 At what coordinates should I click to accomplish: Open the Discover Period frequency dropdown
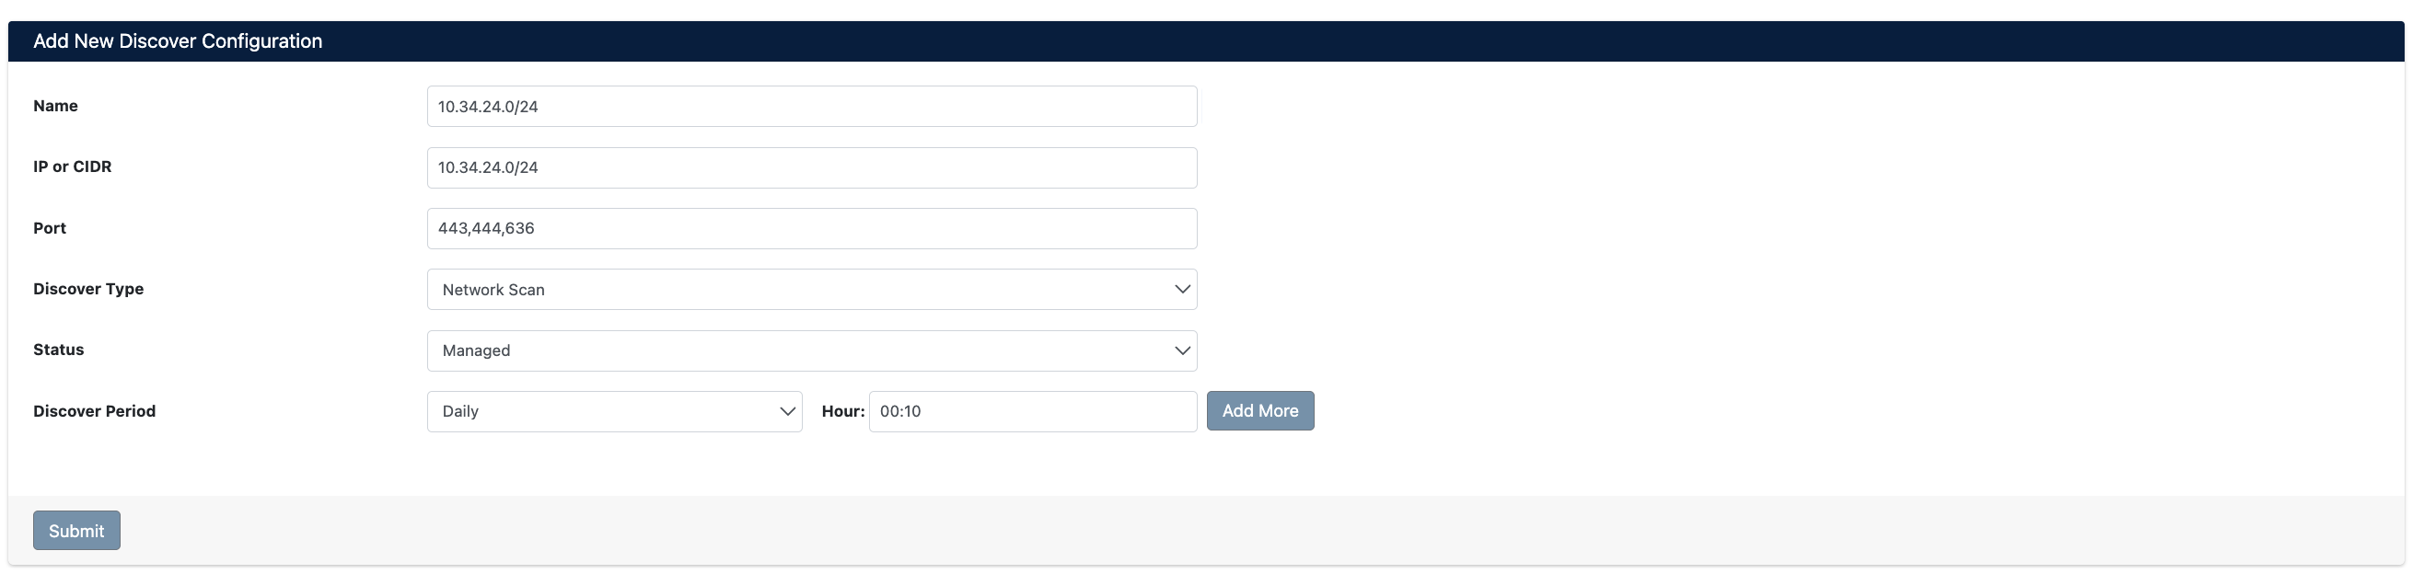coord(613,410)
